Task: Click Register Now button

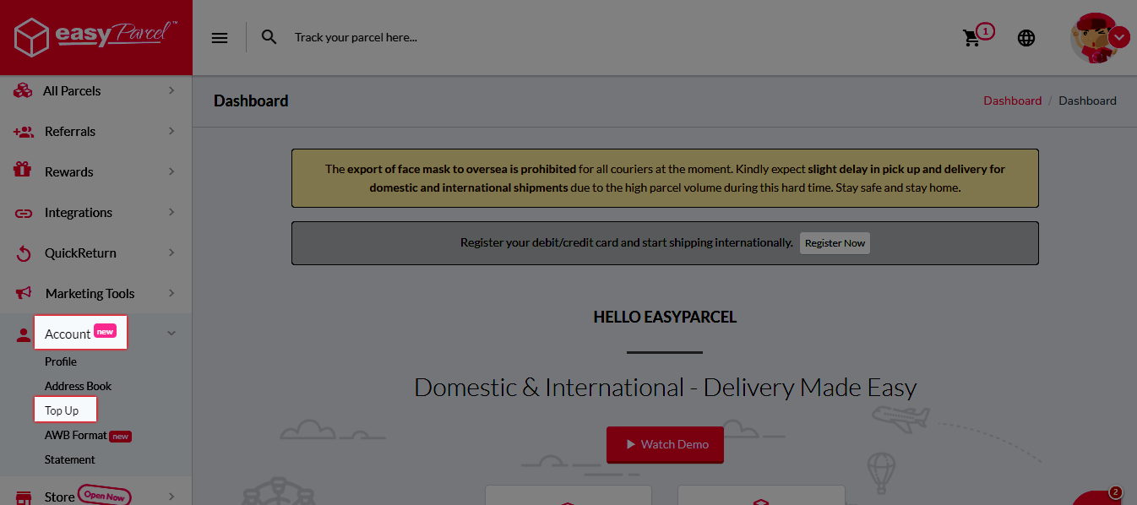Action: click(x=835, y=243)
